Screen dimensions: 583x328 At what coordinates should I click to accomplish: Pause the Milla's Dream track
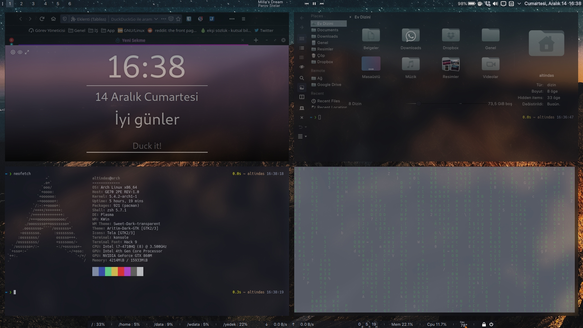click(314, 4)
